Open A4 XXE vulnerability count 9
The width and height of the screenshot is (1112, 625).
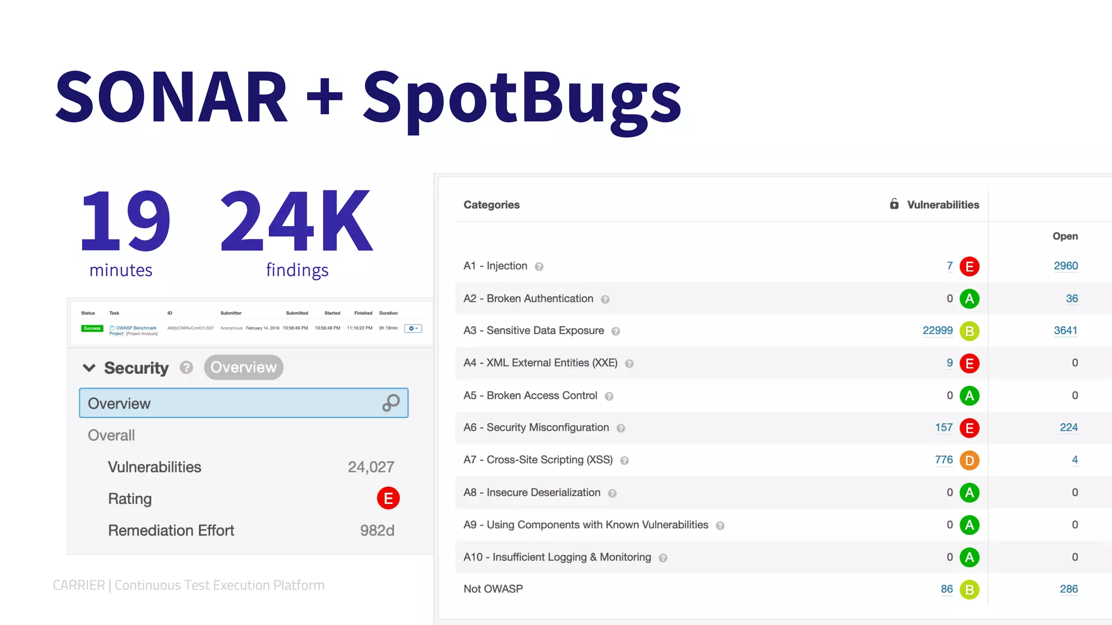point(950,363)
